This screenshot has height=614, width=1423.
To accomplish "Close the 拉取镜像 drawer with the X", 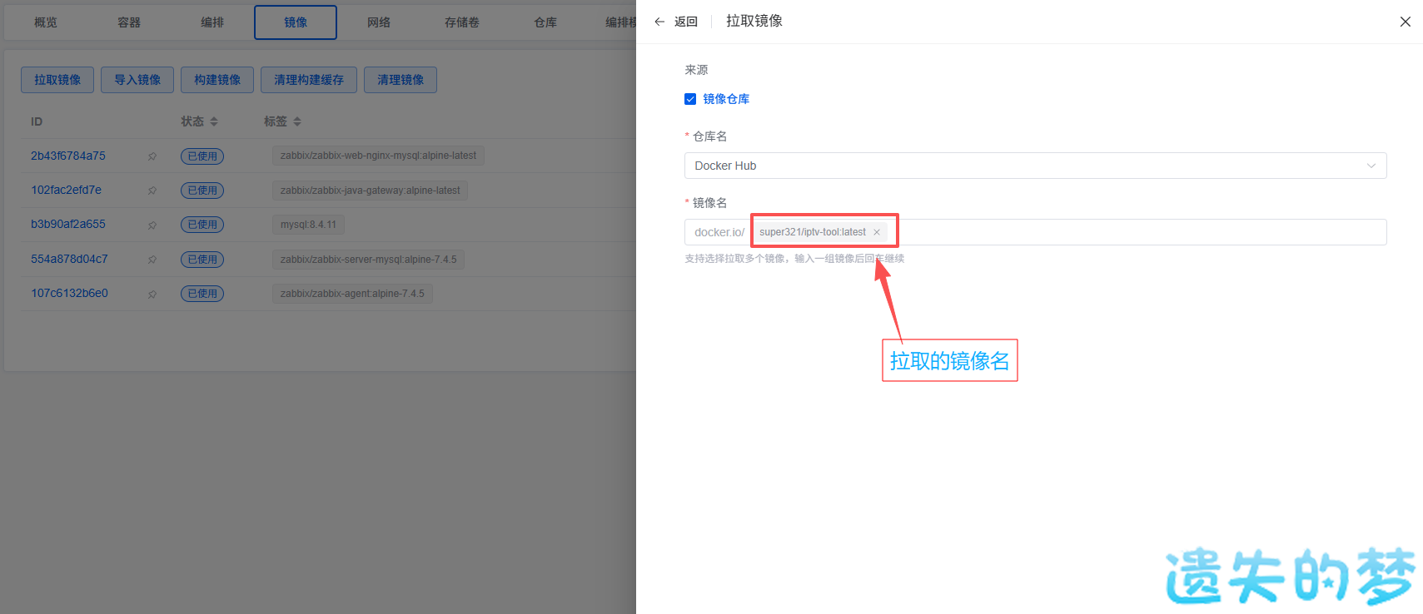I will click(1405, 22).
